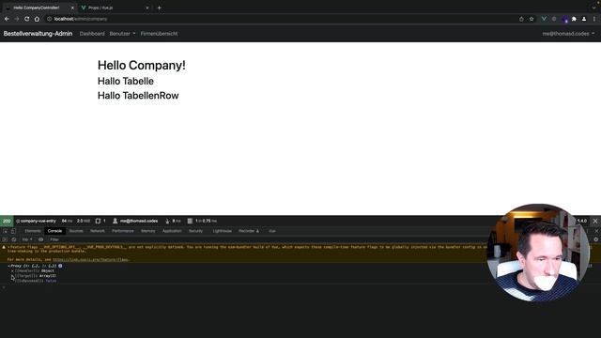Switch to the Sources tab
Viewport: 601px width, 338px height.
(x=76, y=231)
